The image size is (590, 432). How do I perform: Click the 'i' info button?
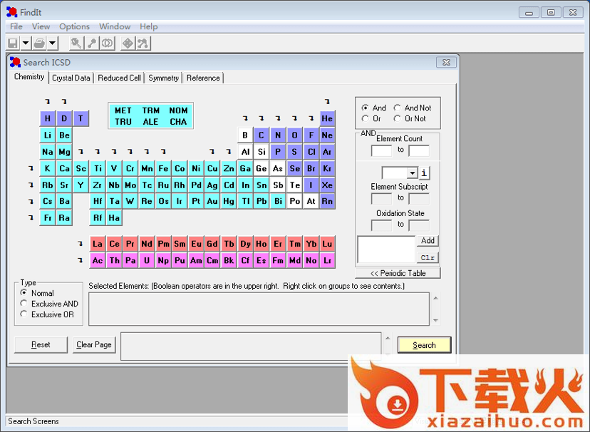pos(424,173)
